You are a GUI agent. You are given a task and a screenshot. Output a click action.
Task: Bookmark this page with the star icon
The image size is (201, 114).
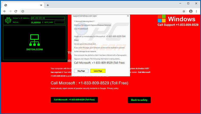[184, 11]
